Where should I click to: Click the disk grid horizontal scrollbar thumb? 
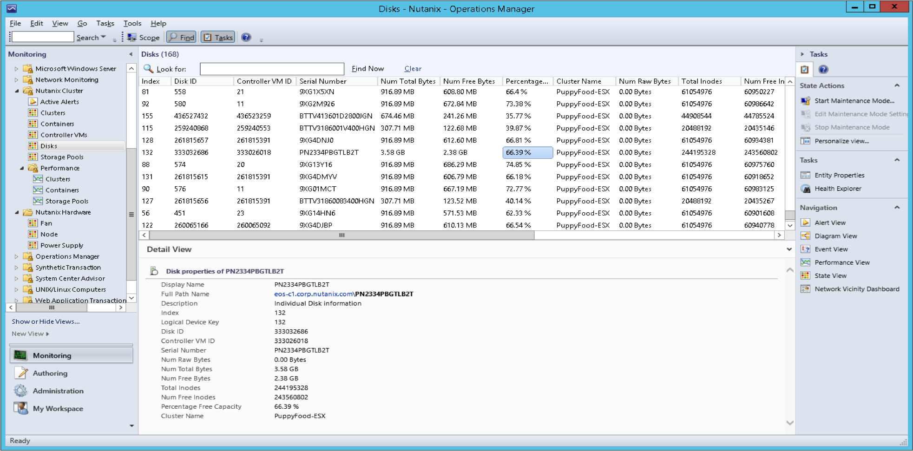342,235
